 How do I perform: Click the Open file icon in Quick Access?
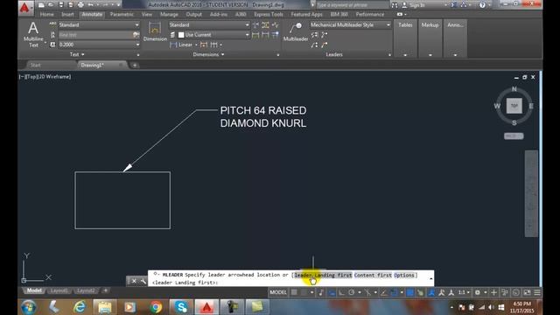click(x=51, y=4)
